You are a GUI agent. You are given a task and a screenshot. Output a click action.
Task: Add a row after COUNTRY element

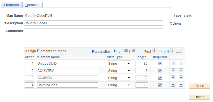[x=173, y=70]
